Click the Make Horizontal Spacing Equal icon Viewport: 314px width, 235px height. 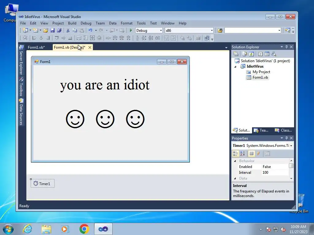pos(108,38)
